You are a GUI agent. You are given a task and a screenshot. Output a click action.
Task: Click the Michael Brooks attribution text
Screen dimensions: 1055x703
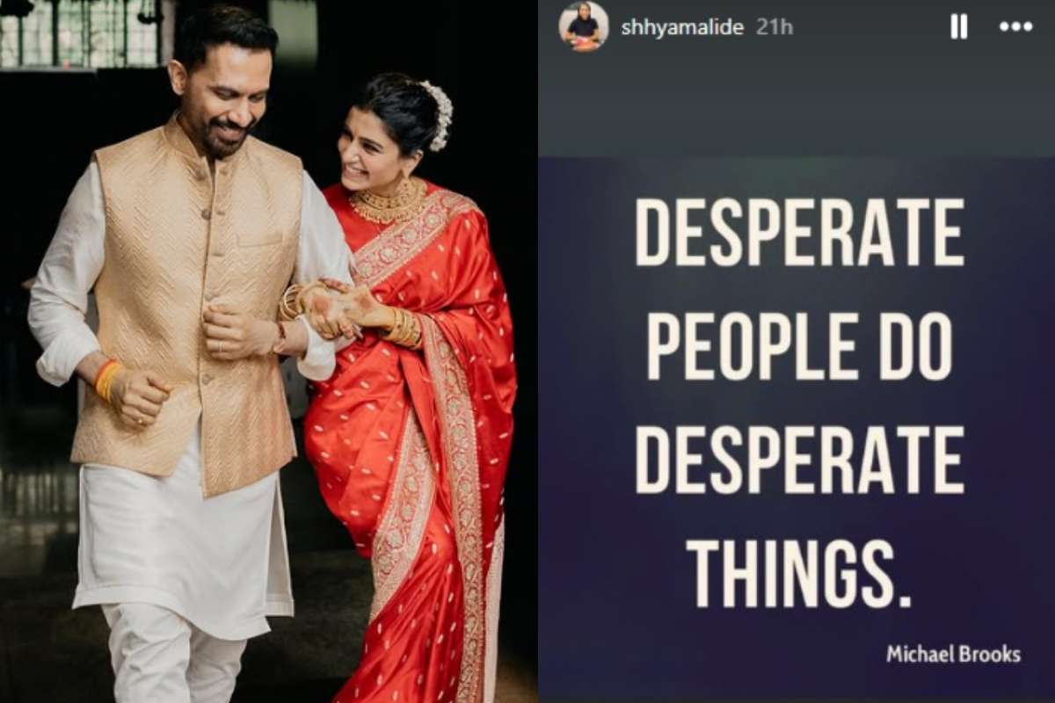[x=953, y=654]
